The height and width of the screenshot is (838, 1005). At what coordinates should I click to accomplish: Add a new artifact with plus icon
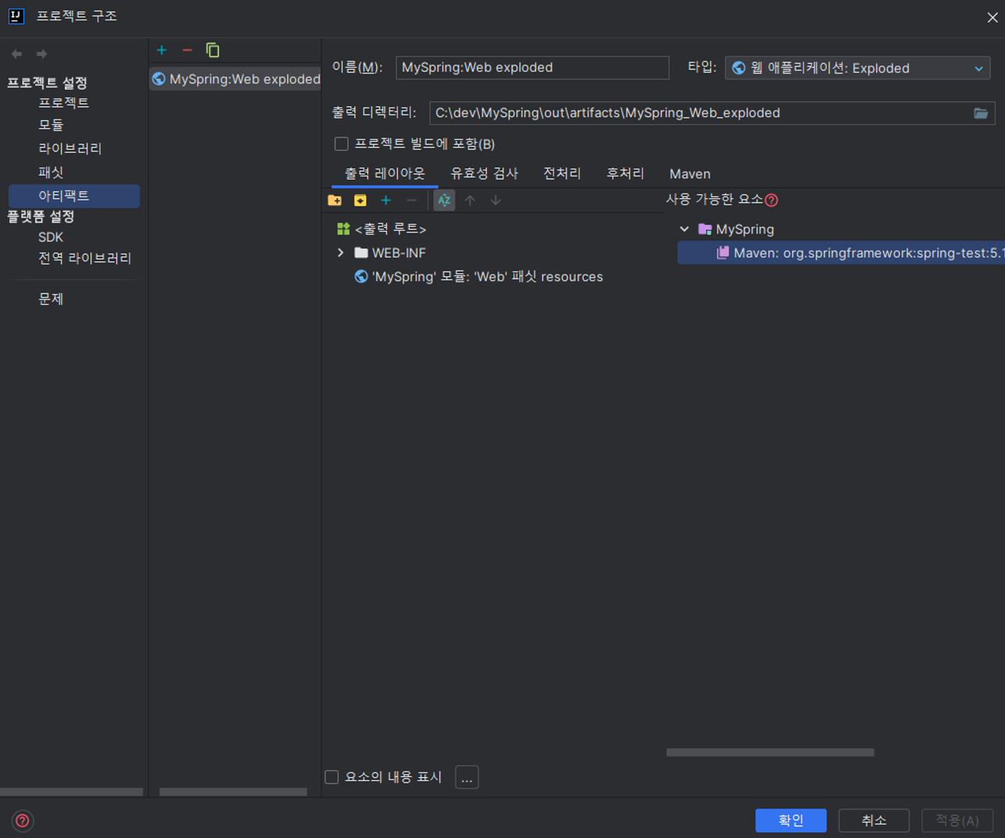(162, 50)
